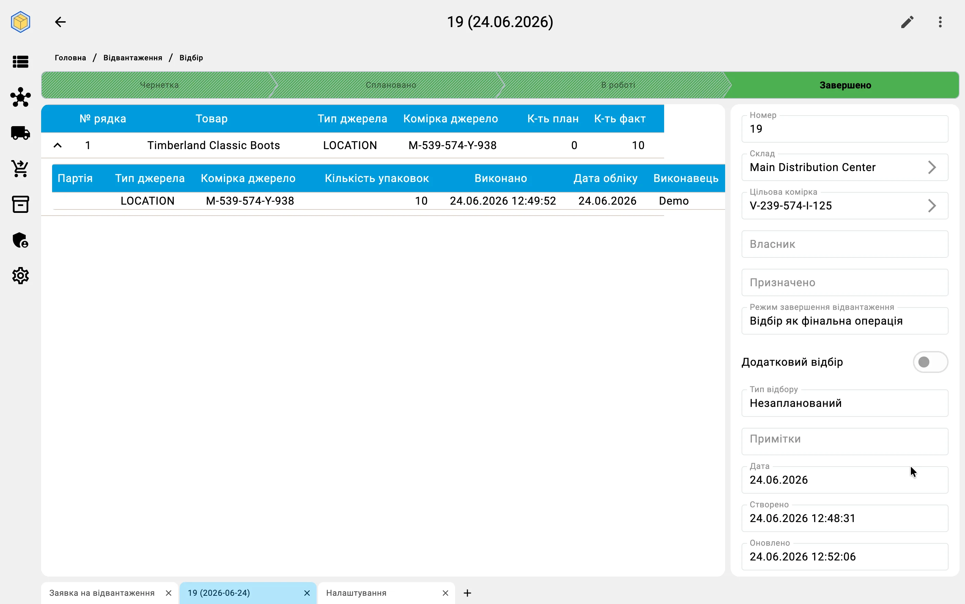Click the 24.06.2026 12:49:52 Виконано cell

(503, 201)
